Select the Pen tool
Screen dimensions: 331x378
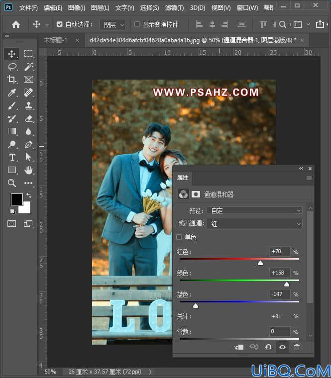[x=28, y=144]
